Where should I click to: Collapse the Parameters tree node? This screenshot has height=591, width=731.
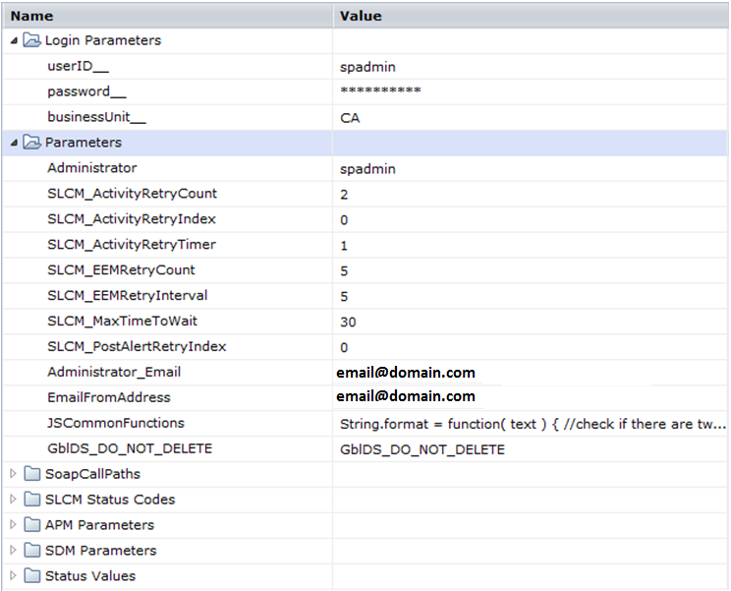(13, 144)
